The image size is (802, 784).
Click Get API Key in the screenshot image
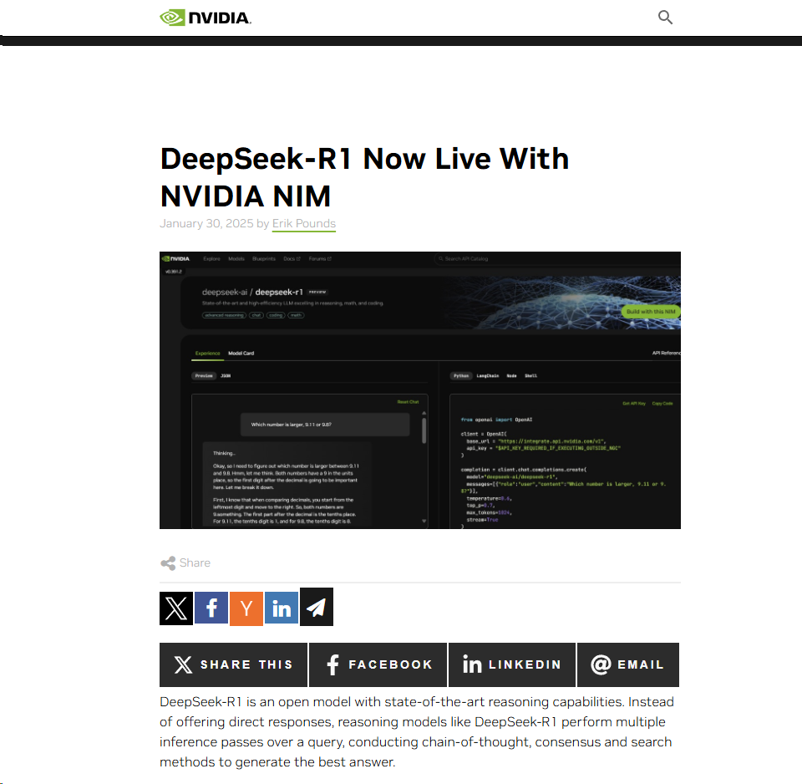point(634,404)
